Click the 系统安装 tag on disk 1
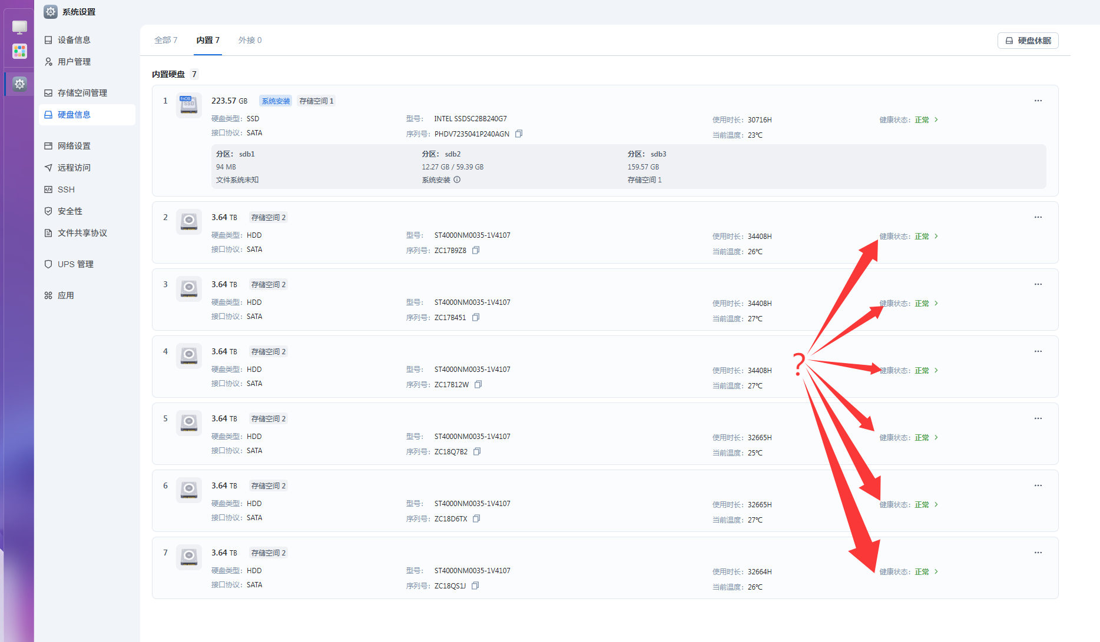 (276, 101)
